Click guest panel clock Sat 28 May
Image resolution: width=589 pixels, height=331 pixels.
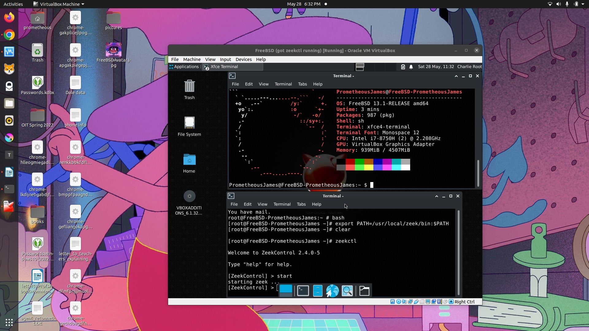[x=436, y=67]
